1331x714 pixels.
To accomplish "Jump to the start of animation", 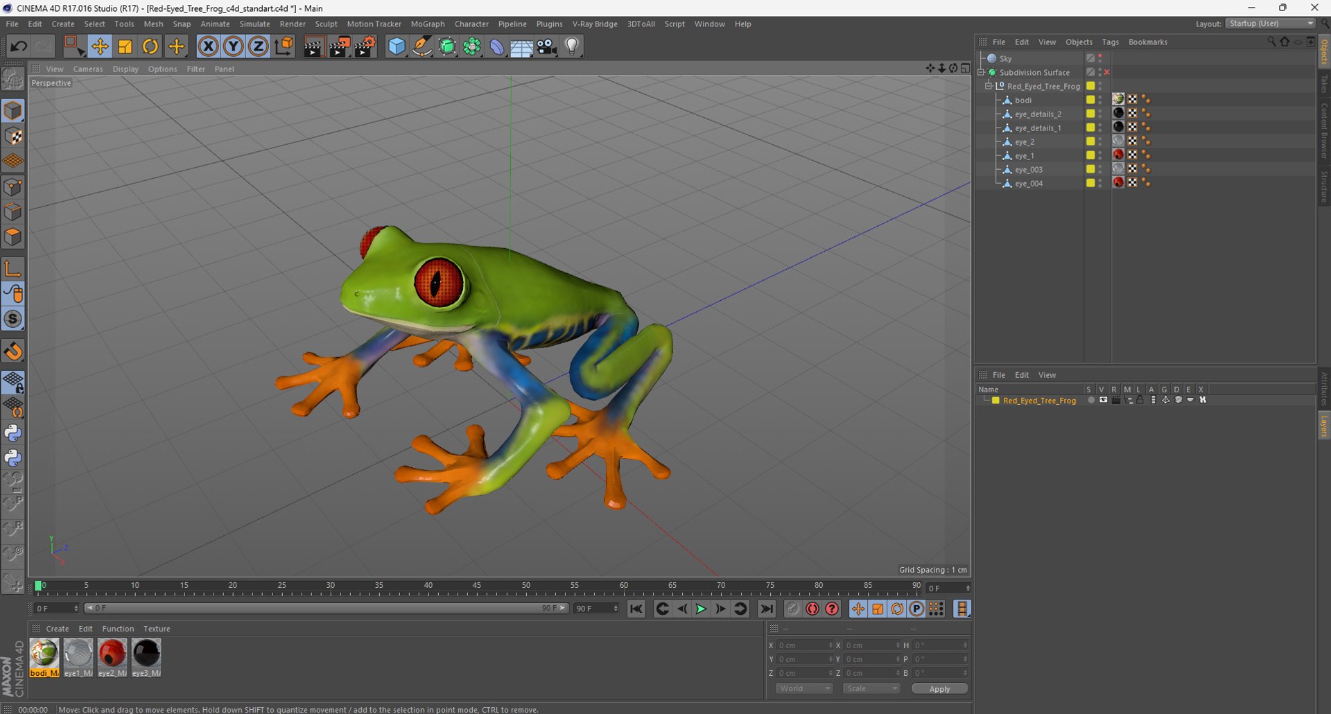I will (x=636, y=609).
